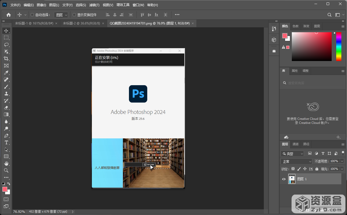This screenshot has width=347, height=215.
Task: Open the 正常 blend mode dropdown
Action: [296, 162]
